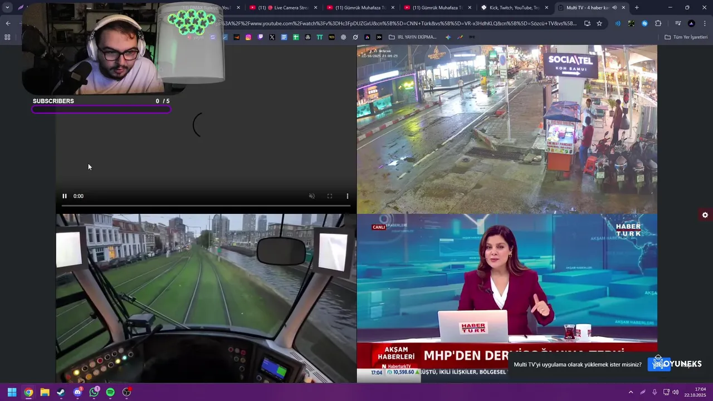The width and height of the screenshot is (713, 401).
Task: Open the Windows Start menu
Action: (x=12, y=392)
